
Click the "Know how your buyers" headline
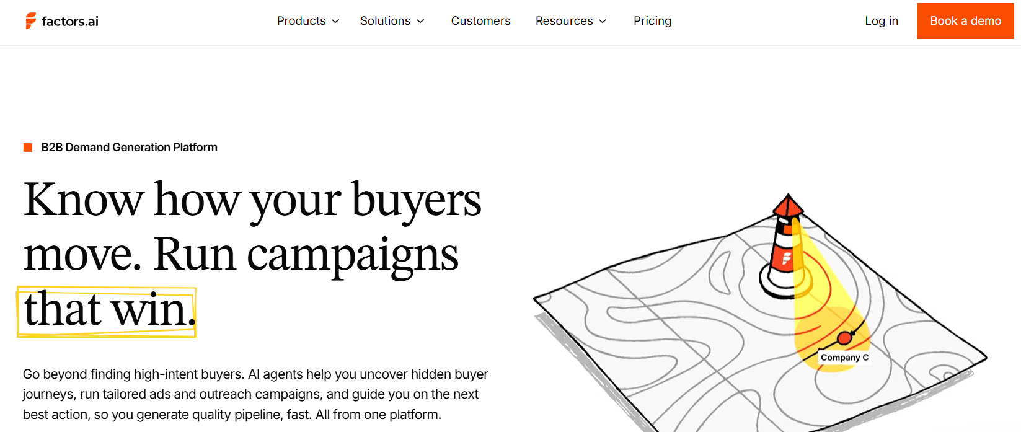pyautogui.click(x=252, y=200)
